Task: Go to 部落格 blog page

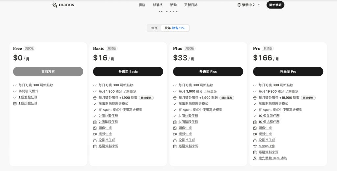Action: [x=158, y=5]
